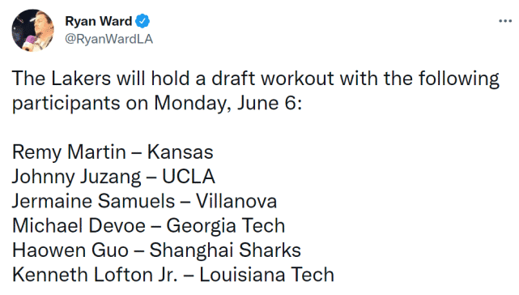Click the text Louisiana Tech

[266, 275]
